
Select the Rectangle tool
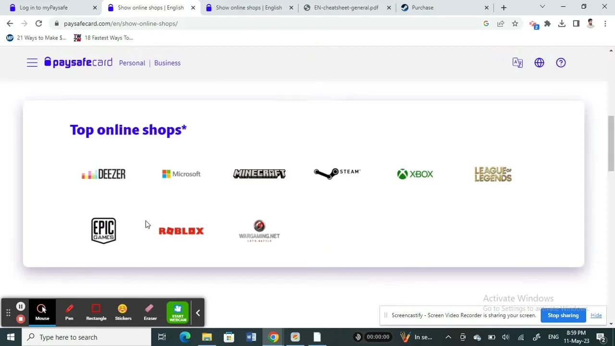(96, 312)
